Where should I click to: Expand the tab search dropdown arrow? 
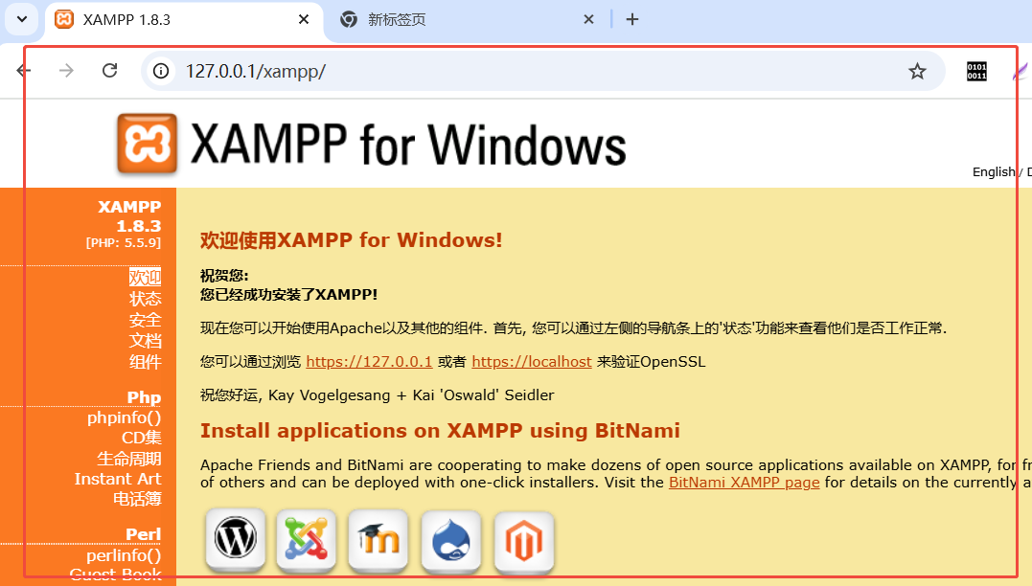(x=22, y=20)
